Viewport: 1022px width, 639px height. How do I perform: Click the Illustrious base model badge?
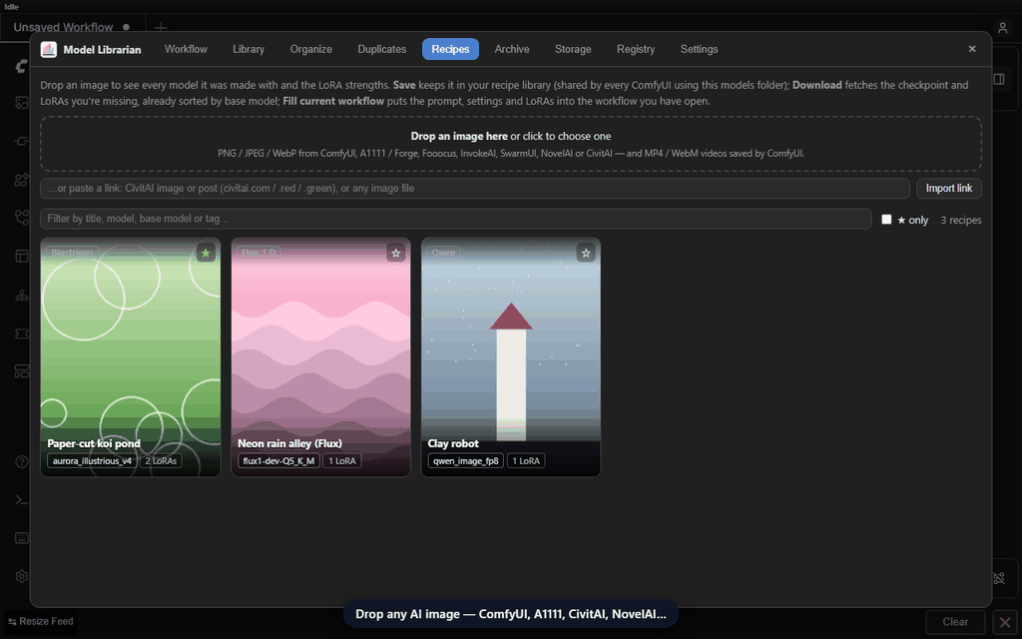pyautogui.click(x=72, y=253)
